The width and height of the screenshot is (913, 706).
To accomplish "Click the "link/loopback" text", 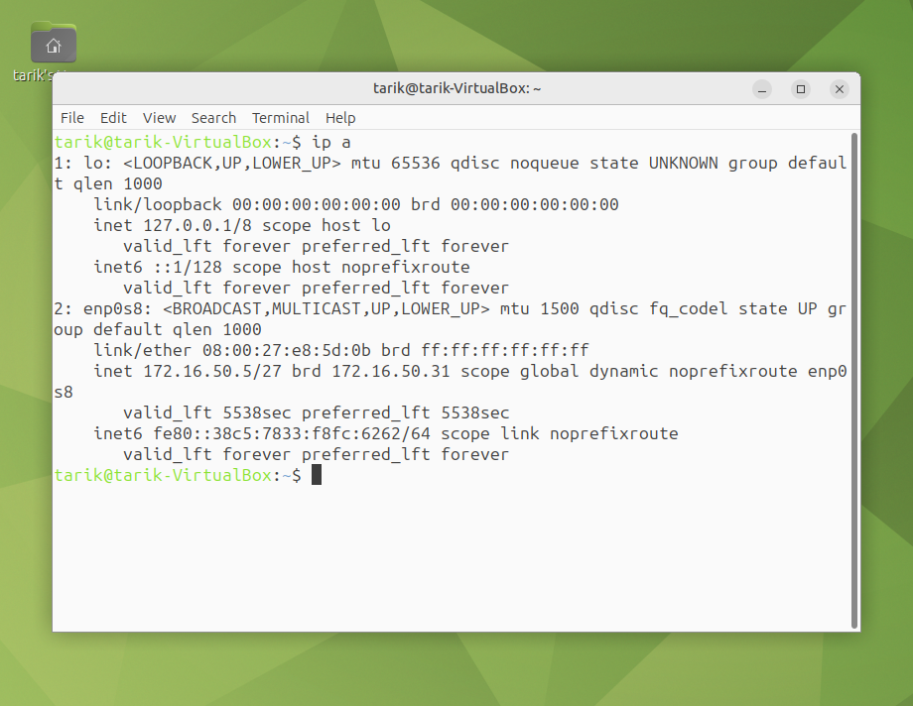I will point(158,205).
